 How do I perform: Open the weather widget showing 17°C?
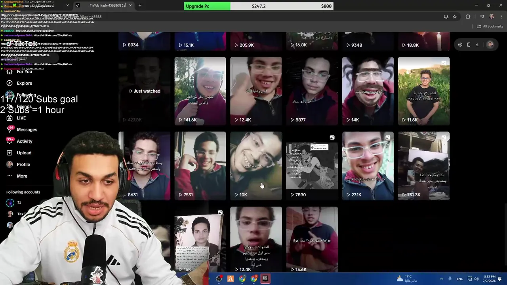407,279
